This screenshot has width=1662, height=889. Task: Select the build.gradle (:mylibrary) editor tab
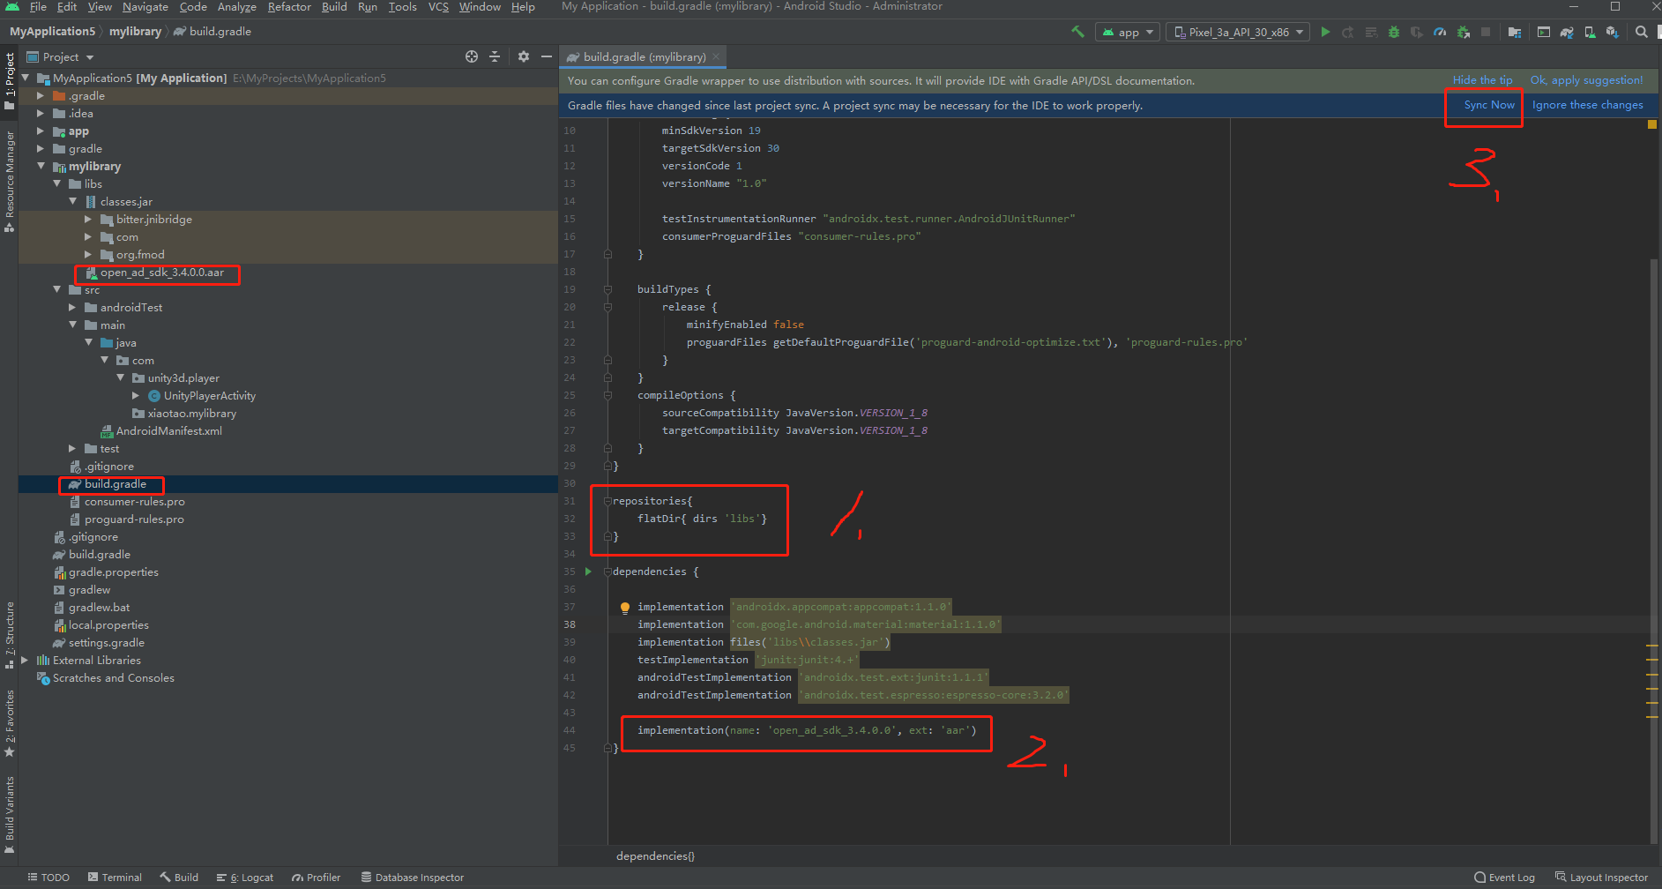pyautogui.click(x=644, y=56)
